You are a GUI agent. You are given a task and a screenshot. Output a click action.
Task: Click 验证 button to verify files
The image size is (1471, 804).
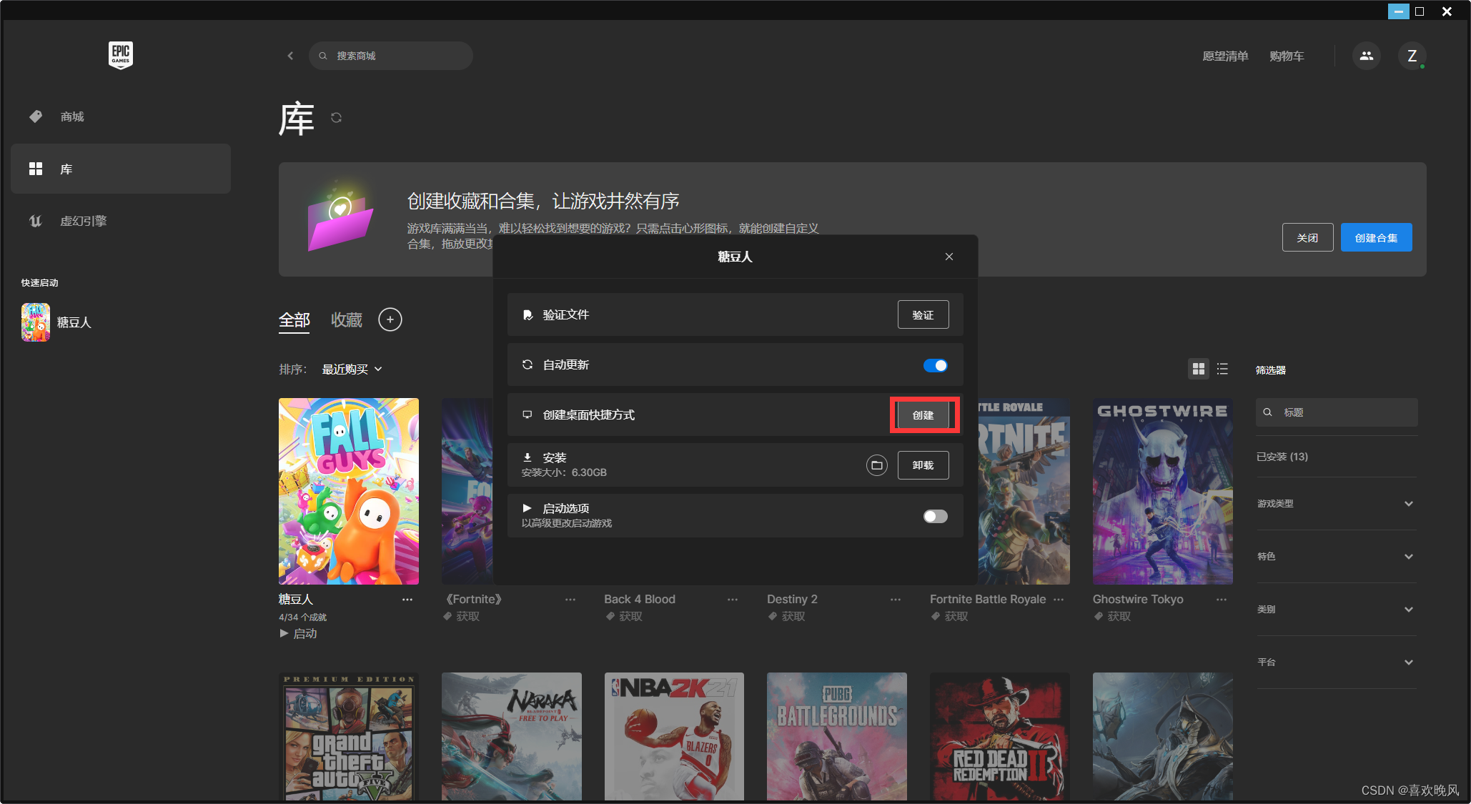(x=923, y=315)
